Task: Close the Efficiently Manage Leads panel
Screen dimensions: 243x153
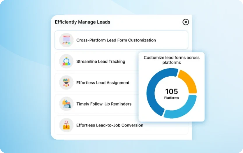Action: [186, 22]
